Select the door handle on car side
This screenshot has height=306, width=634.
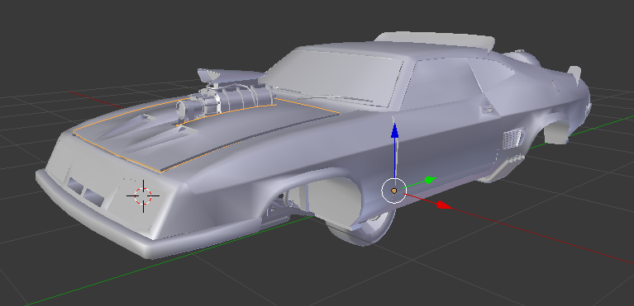point(486,108)
